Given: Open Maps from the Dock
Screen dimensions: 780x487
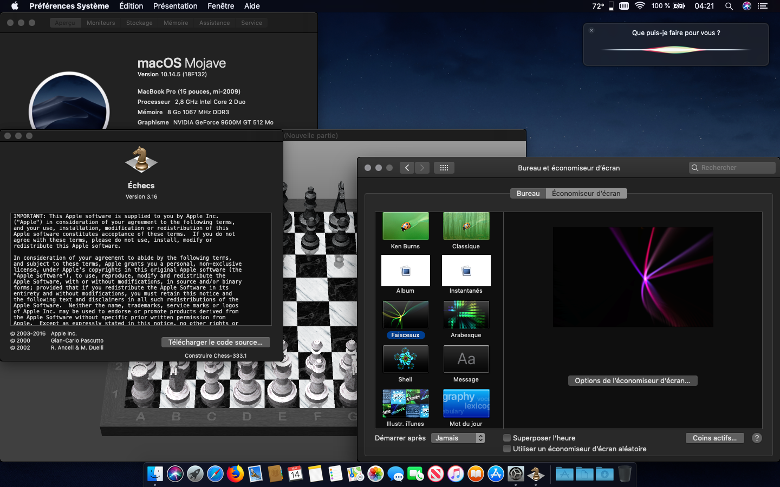Looking at the screenshot, I should pos(355,474).
